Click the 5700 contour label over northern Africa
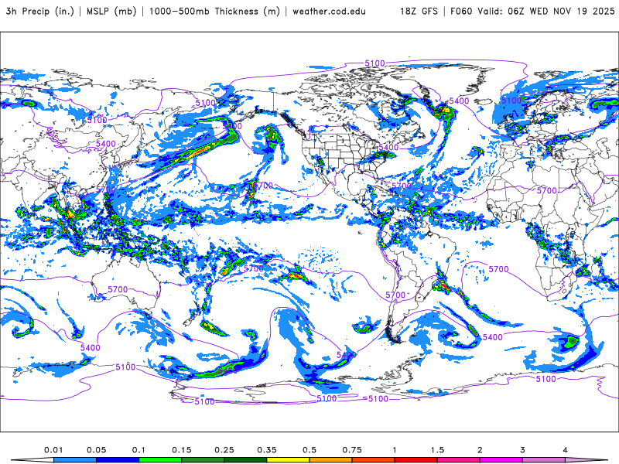This screenshot has height=464, width=619. (547, 190)
